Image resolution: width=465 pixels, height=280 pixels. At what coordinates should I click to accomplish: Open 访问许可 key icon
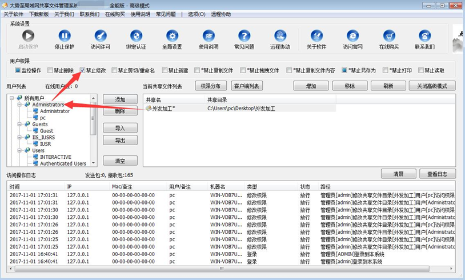click(x=101, y=36)
